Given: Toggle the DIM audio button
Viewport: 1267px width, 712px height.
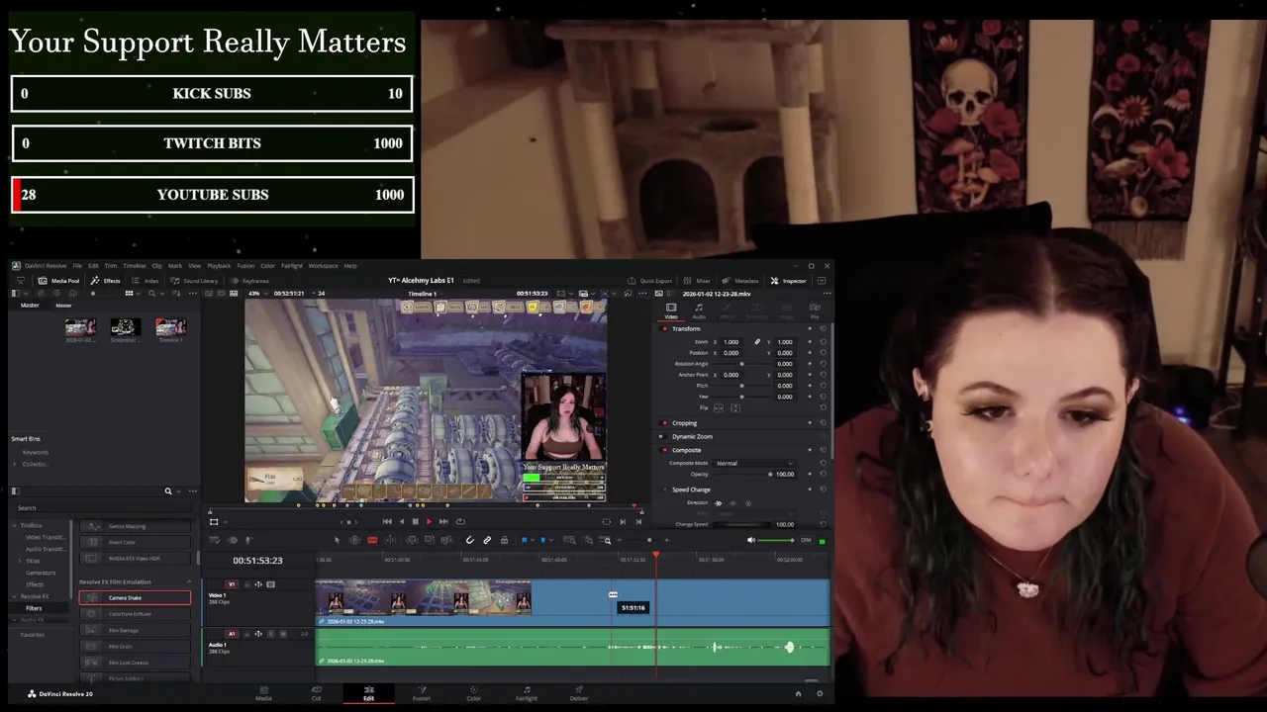Looking at the screenshot, I should click(x=806, y=540).
